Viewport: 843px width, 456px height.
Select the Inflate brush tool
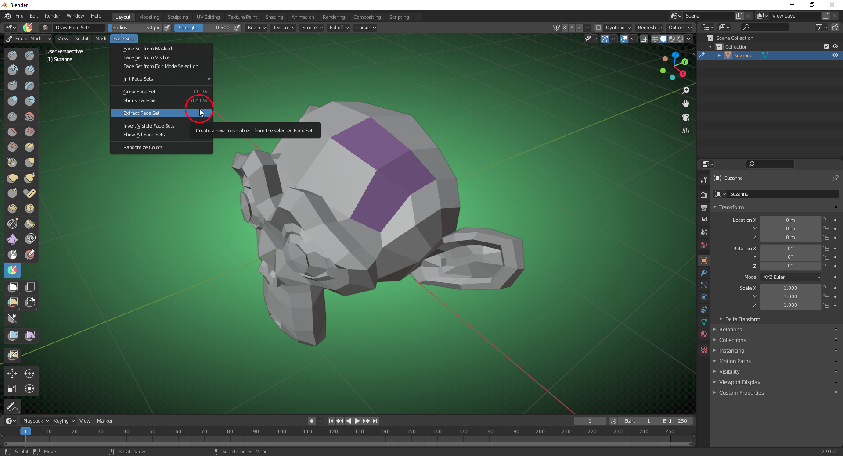(x=12, y=101)
